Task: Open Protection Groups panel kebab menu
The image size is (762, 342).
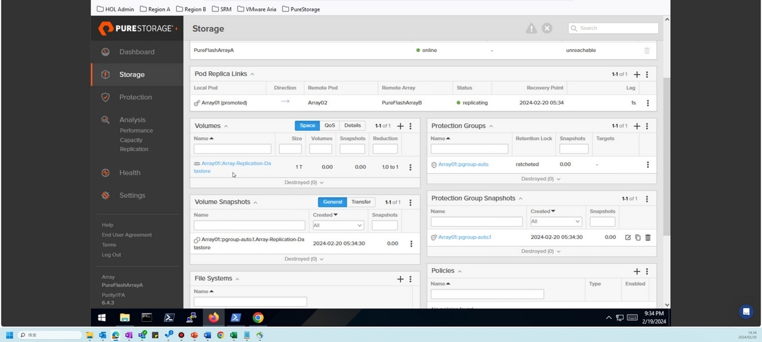Action: coord(647,126)
